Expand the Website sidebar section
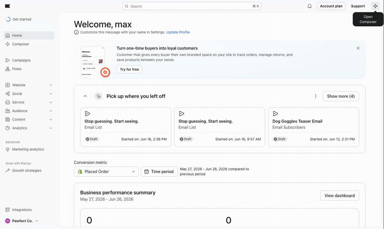The height and width of the screenshot is (229, 384). point(51,85)
